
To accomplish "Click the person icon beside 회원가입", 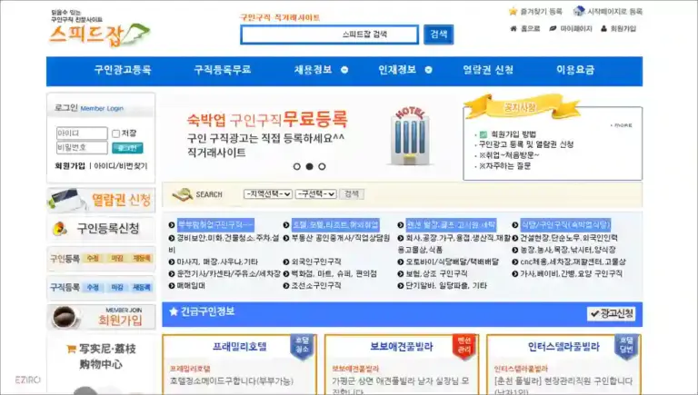I will (x=603, y=28).
